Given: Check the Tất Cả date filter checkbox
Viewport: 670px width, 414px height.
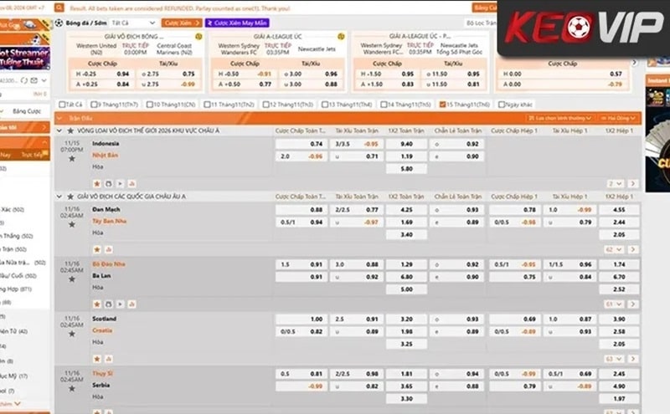Looking at the screenshot, I should 60,105.
